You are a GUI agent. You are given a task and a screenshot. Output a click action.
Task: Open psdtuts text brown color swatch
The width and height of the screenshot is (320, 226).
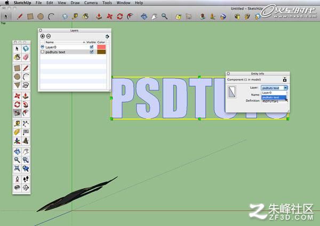click(x=101, y=52)
